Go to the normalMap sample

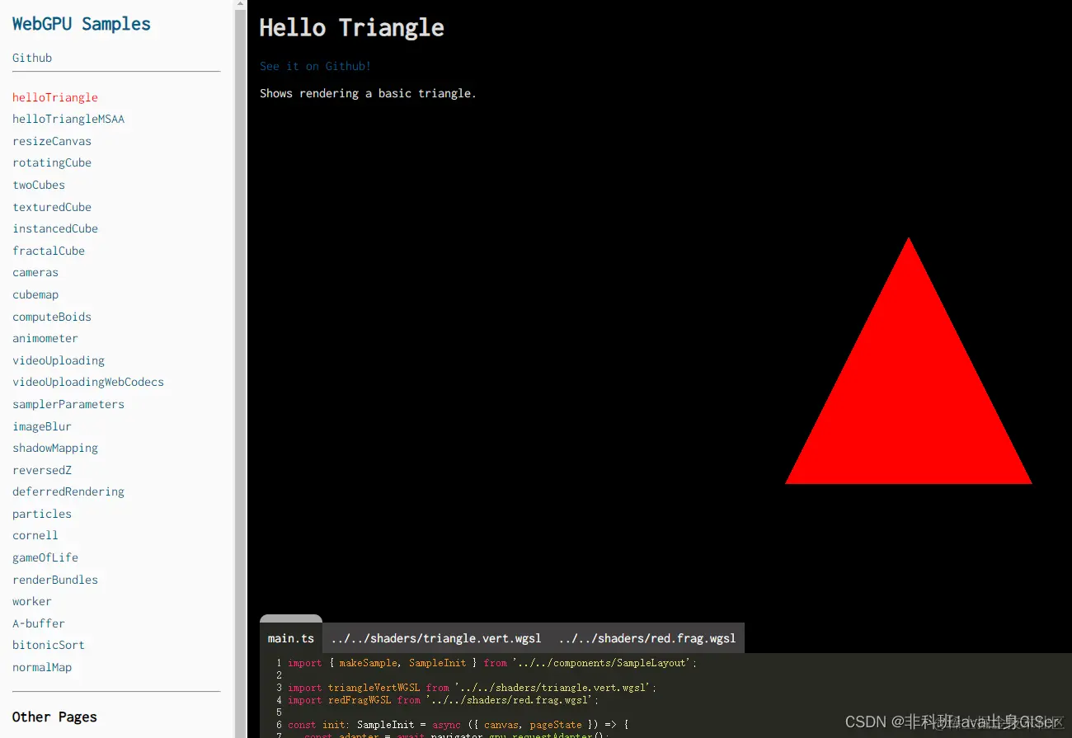pos(42,667)
